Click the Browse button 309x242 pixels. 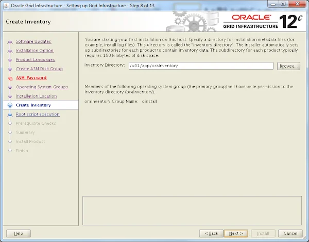tap(288, 66)
